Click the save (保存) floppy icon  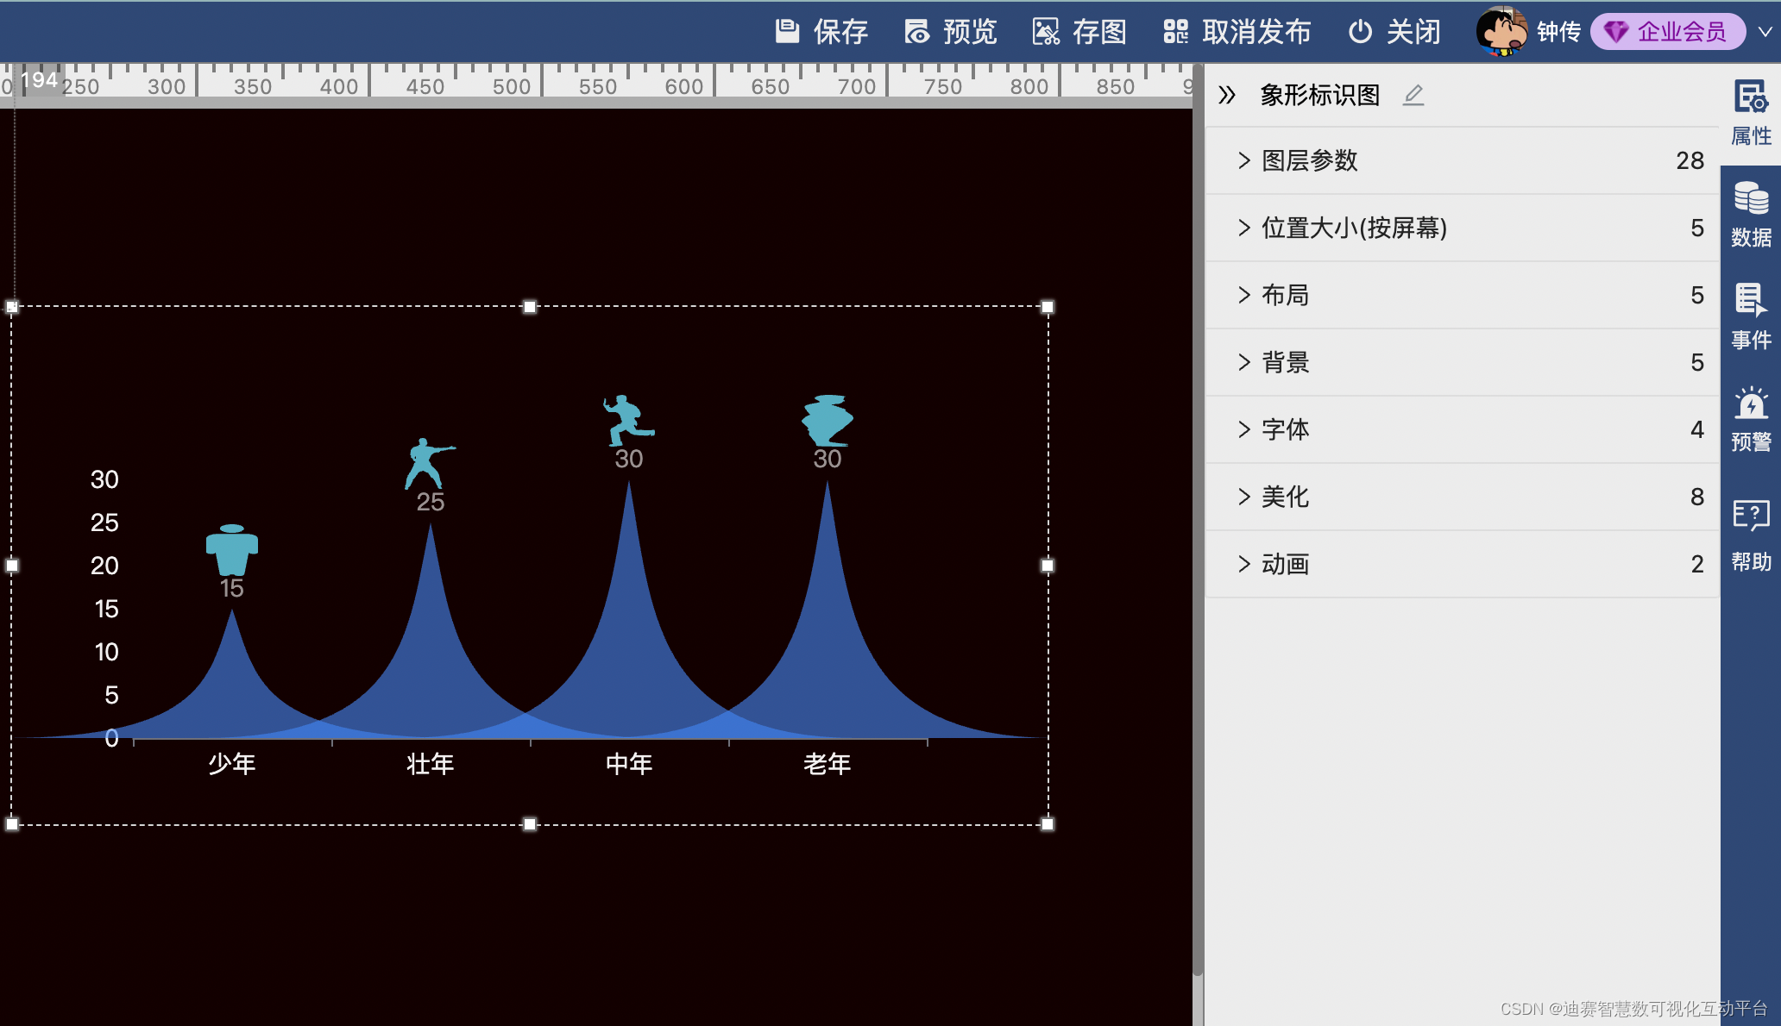click(787, 32)
